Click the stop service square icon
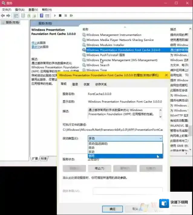The width and height of the screenshot is (193, 215). pyautogui.click(x=60, y=15)
